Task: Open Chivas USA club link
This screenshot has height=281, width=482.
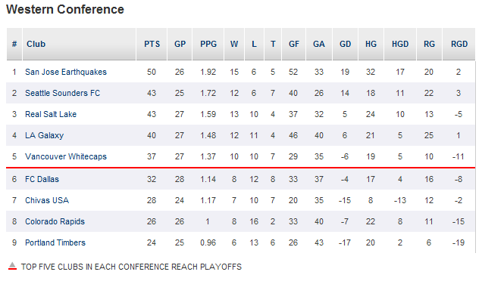Action: pyautogui.click(x=47, y=200)
